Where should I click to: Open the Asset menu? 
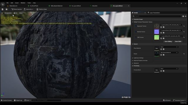point(17,3)
